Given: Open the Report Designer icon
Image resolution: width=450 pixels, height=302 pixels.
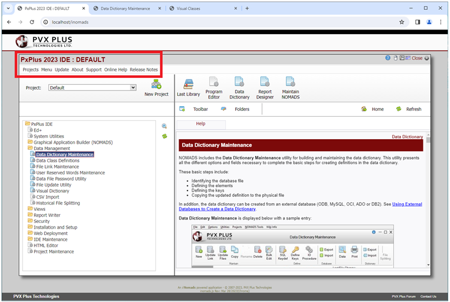Looking at the screenshot, I should point(265,82).
